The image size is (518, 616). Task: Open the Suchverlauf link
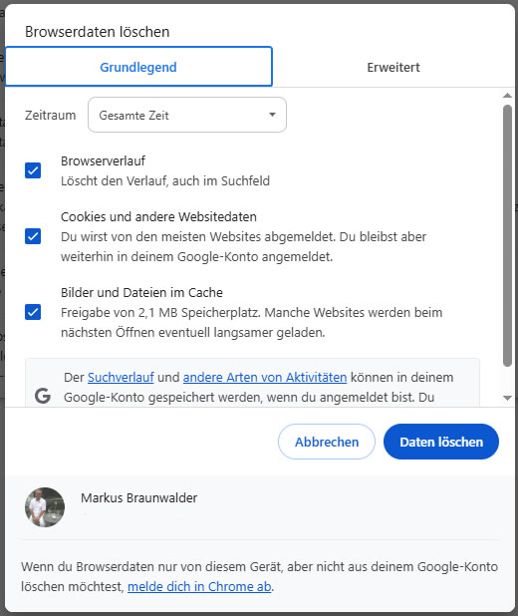[x=121, y=377]
